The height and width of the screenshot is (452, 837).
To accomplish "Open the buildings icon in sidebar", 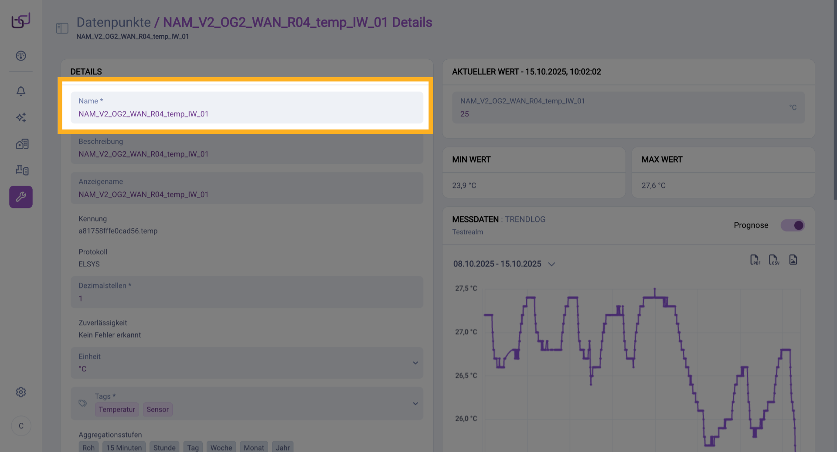I will pyautogui.click(x=21, y=144).
